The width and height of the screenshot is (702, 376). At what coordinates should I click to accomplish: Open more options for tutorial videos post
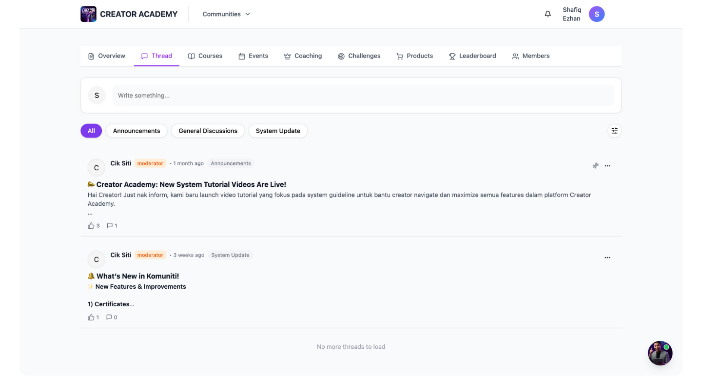click(607, 166)
